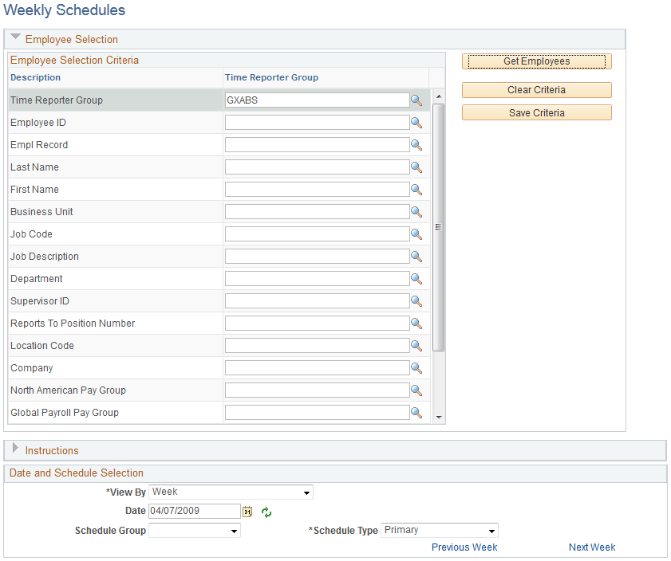The height and width of the screenshot is (561, 671).
Task: Open lookup icon for Job Description
Action: [416, 257]
